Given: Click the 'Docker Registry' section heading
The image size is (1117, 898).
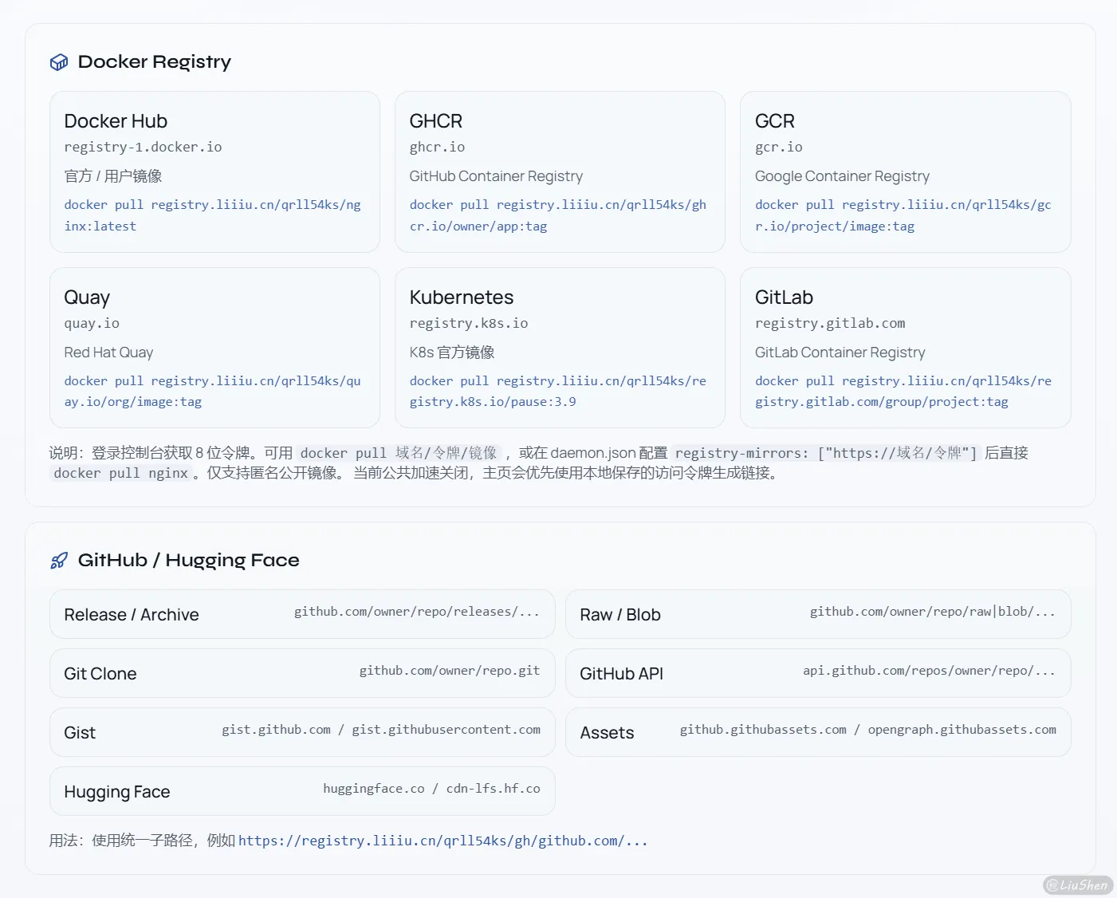Looking at the screenshot, I should [155, 62].
